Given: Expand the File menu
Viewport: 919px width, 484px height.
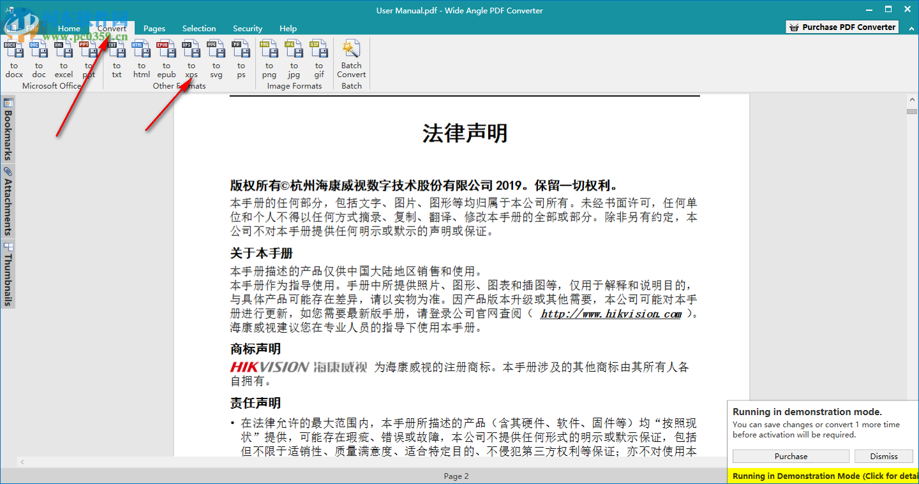Looking at the screenshot, I should coord(32,28).
